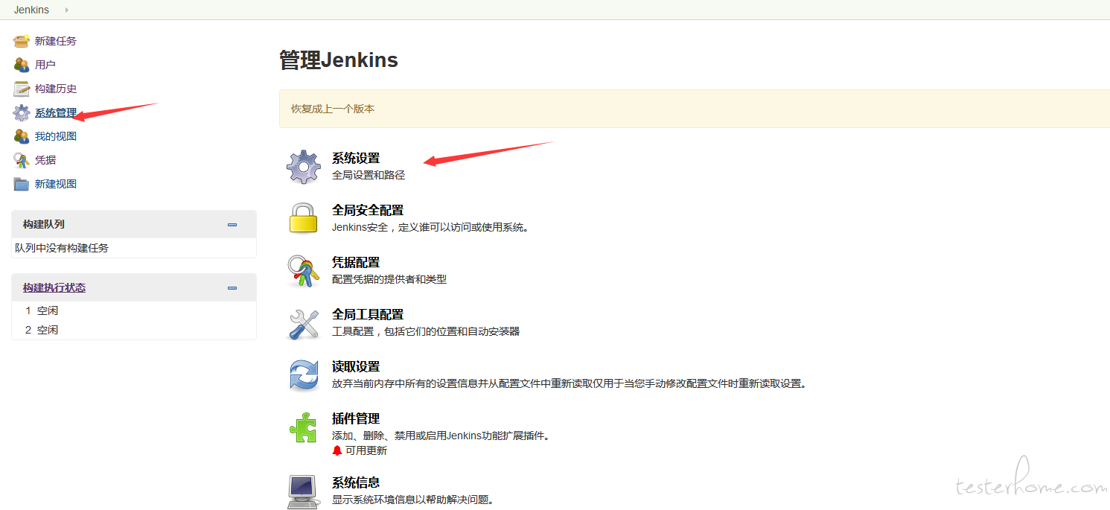Viewport: 1110px width, 510px height.
Task: Click the green puzzle piece icon for 插件管理
Action: pyautogui.click(x=303, y=427)
